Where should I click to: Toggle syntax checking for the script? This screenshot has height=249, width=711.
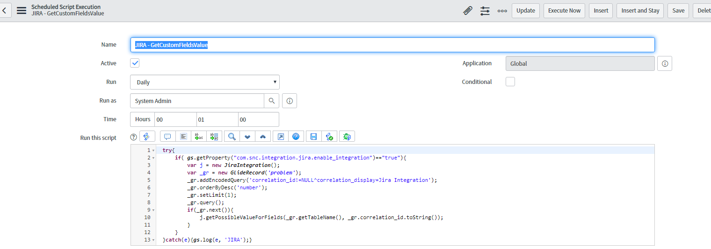click(329, 137)
